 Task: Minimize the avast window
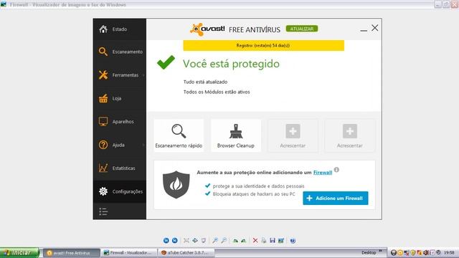click(364, 30)
